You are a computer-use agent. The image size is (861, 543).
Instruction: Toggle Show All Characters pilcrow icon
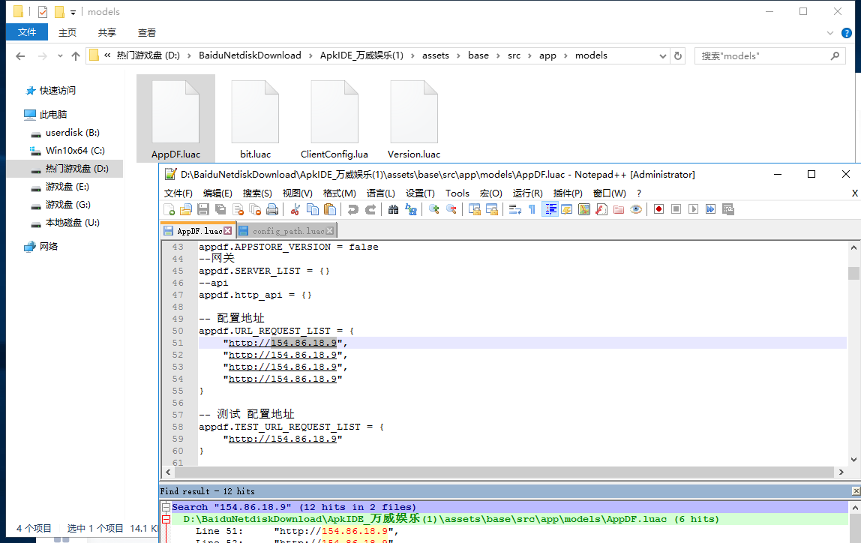coord(532,209)
